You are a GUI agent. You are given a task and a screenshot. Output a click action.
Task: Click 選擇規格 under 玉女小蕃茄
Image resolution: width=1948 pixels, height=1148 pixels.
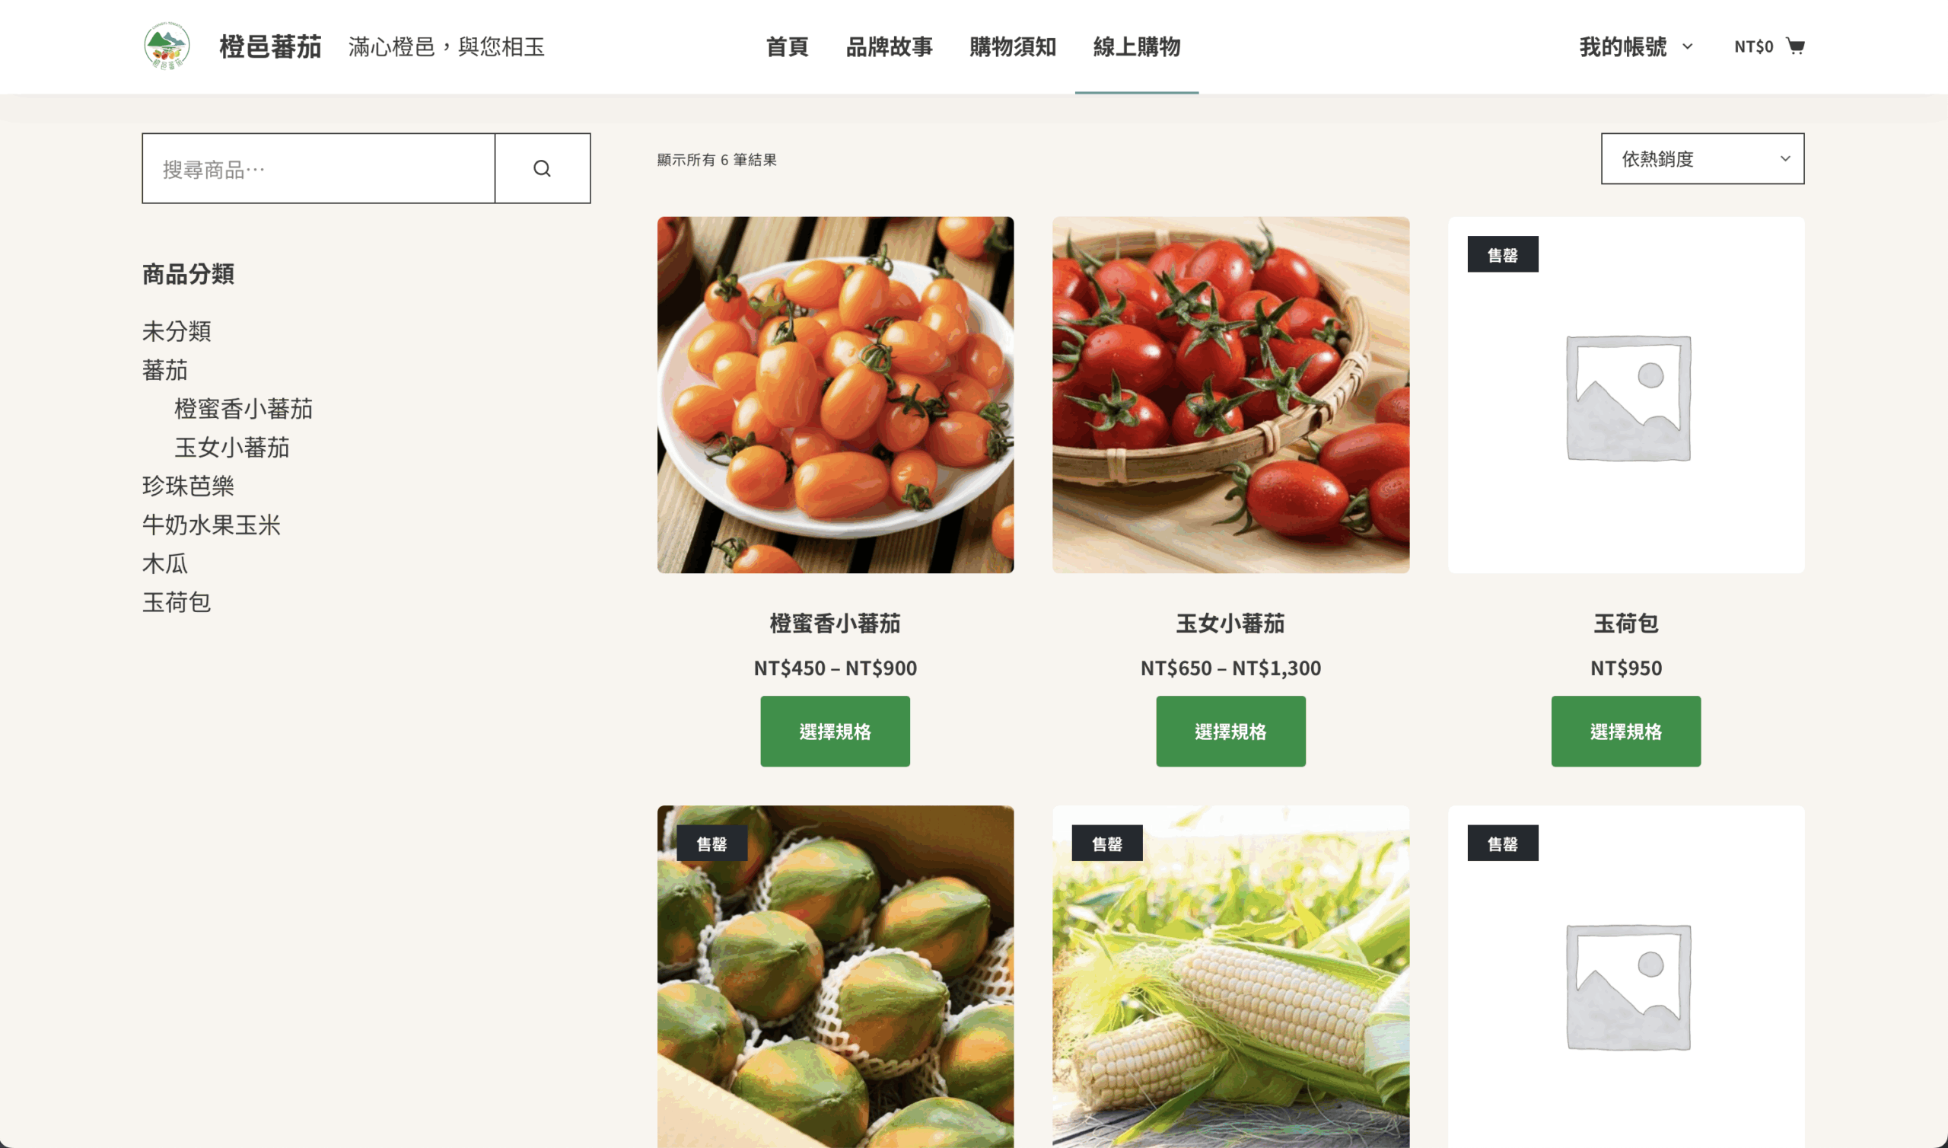click(1230, 731)
